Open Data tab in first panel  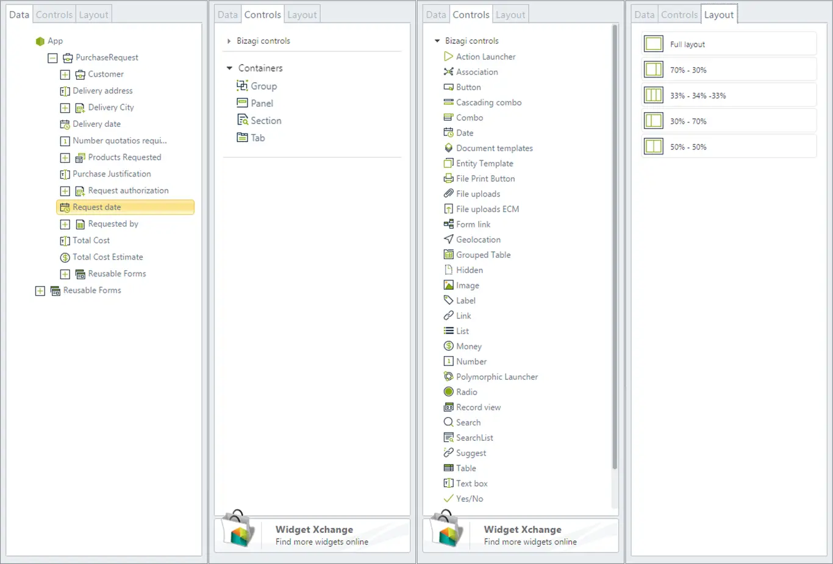coord(19,15)
